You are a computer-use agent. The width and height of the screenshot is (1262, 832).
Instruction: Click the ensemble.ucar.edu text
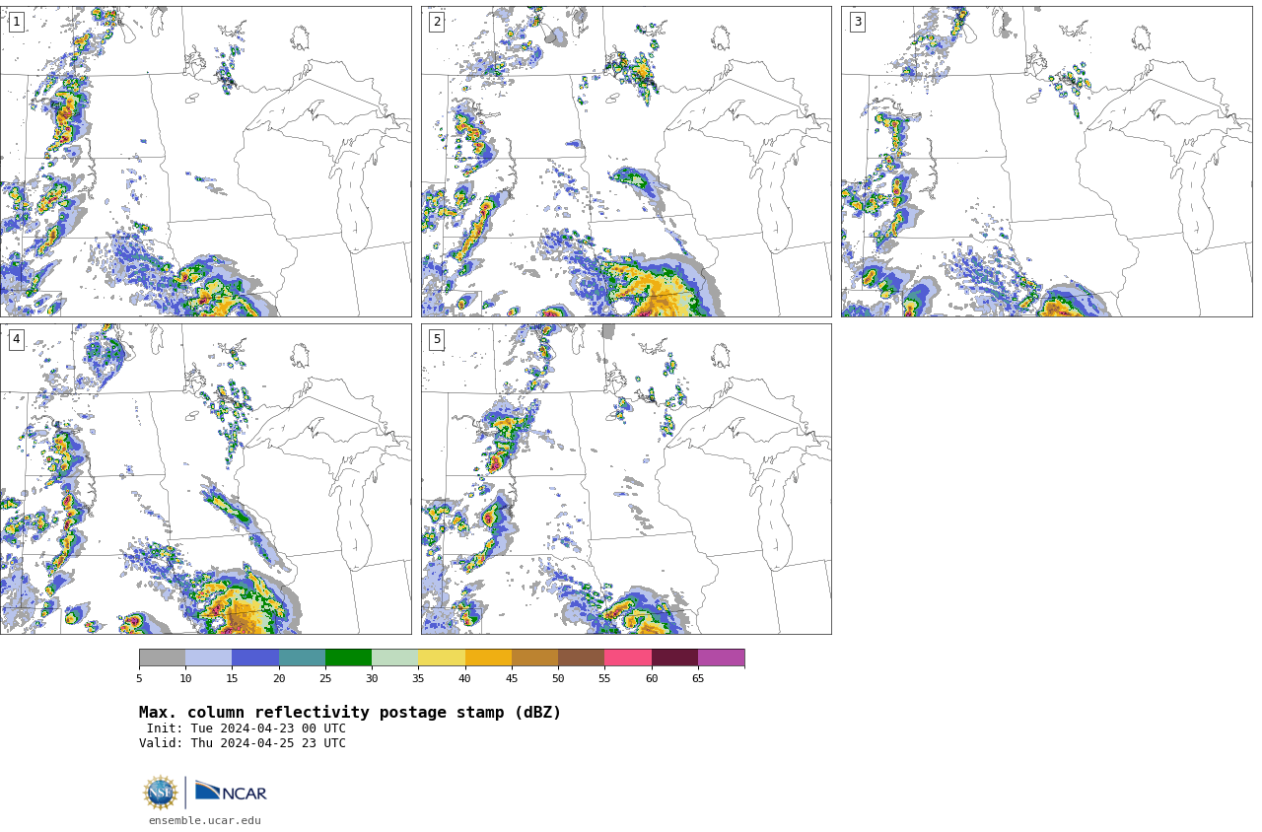[x=205, y=820]
